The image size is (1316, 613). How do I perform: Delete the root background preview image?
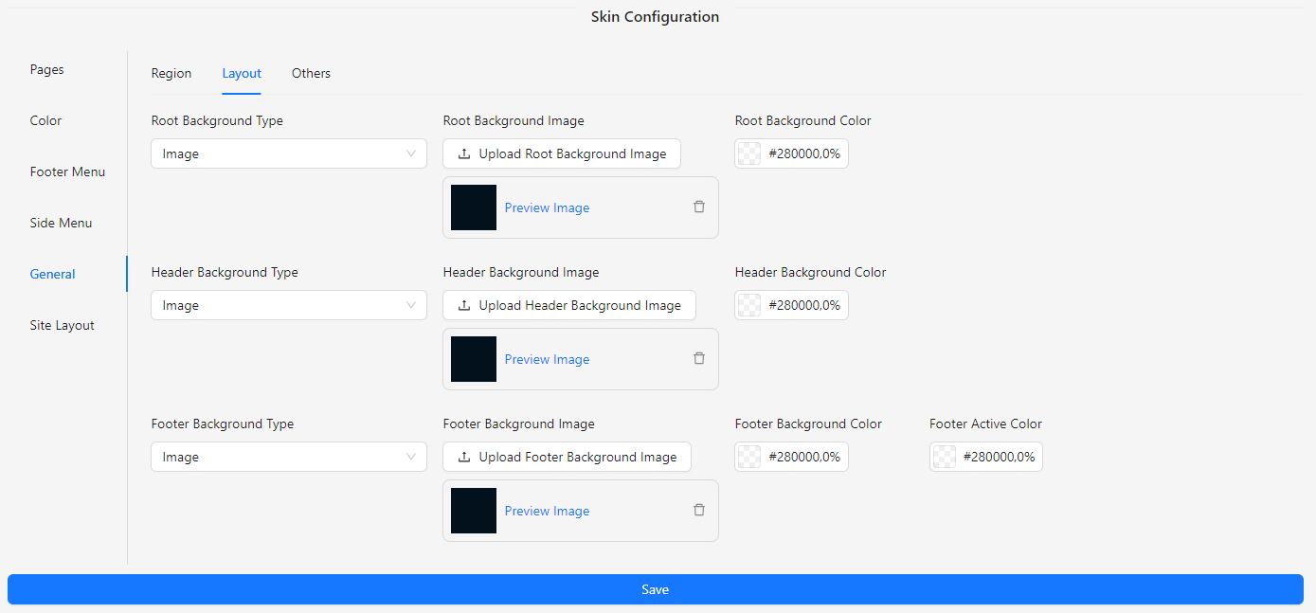coord(699,207)
